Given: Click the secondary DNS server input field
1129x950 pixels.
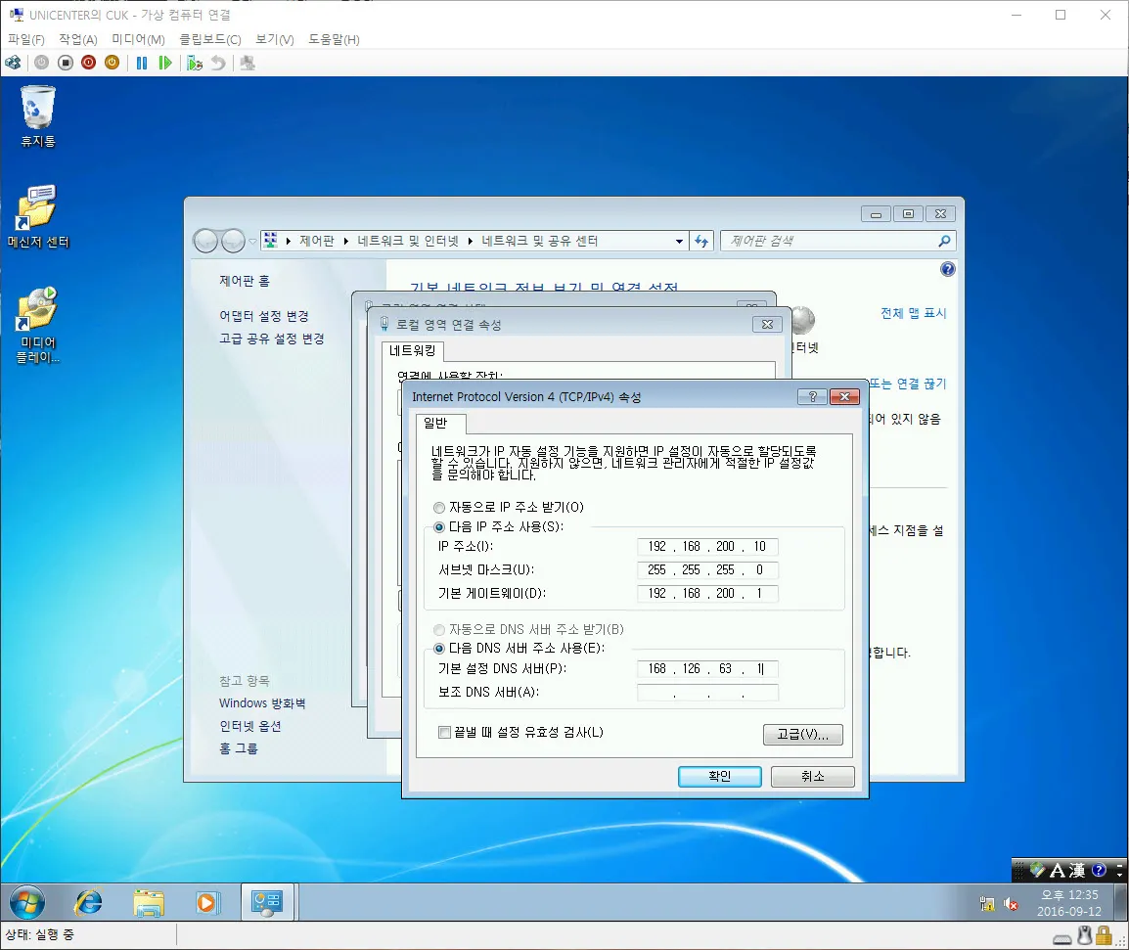Looking at the screenshot, I should [x=706, y=692].
